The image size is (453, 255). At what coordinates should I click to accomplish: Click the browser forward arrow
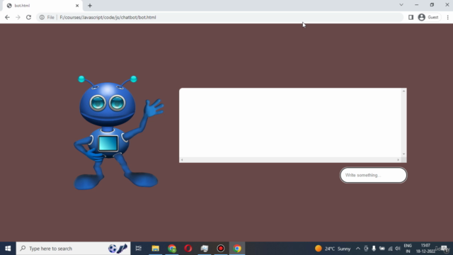[x=18, y=17]
